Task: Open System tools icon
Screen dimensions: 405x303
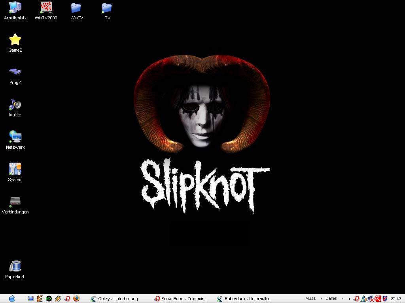Action: click(x=15, y=172)
